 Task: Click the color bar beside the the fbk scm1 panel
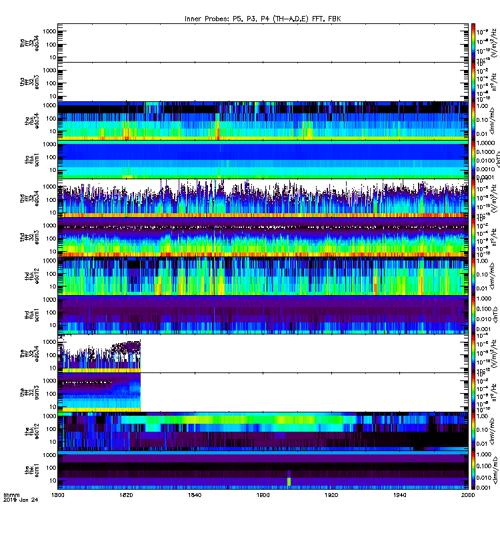(x=473, y=470)
